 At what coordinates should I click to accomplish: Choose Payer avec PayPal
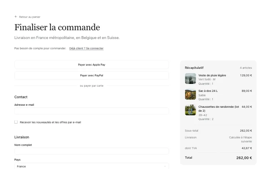pyautogui.click(x=92, y=76)
